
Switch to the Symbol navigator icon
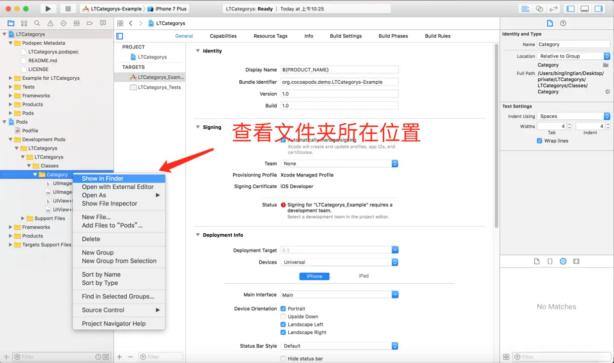coord(24,23)
